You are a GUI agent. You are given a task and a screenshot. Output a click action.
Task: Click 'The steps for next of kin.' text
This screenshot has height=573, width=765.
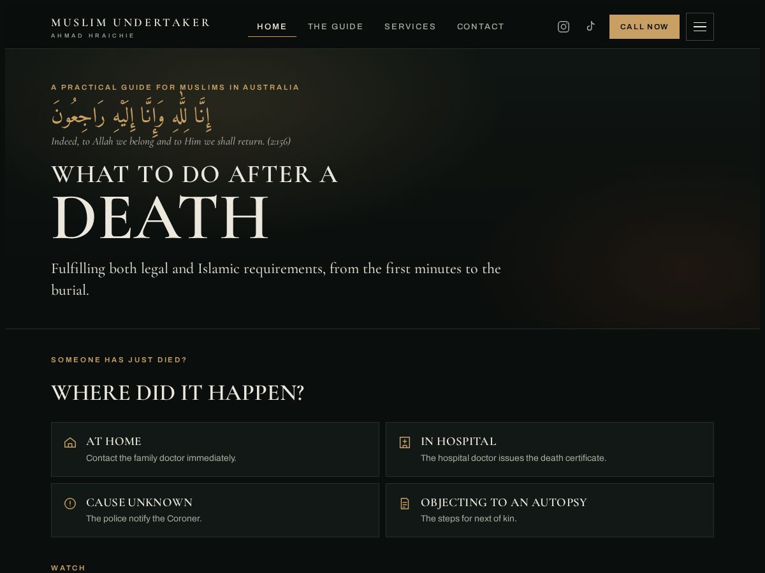[x=469, y=518]
